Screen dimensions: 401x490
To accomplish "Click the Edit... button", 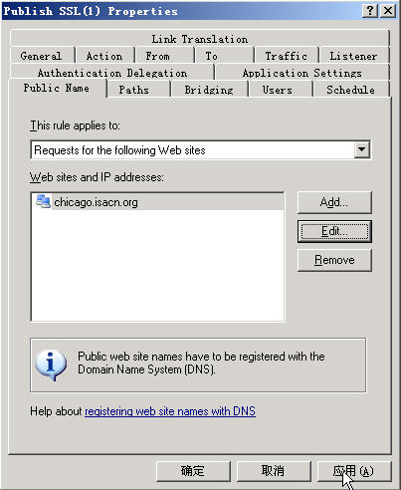I will coord(334,231).
